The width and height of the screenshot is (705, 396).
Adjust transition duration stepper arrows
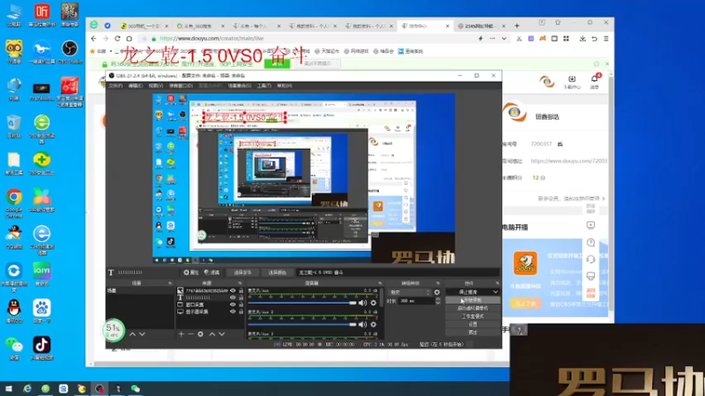(438, 301)
